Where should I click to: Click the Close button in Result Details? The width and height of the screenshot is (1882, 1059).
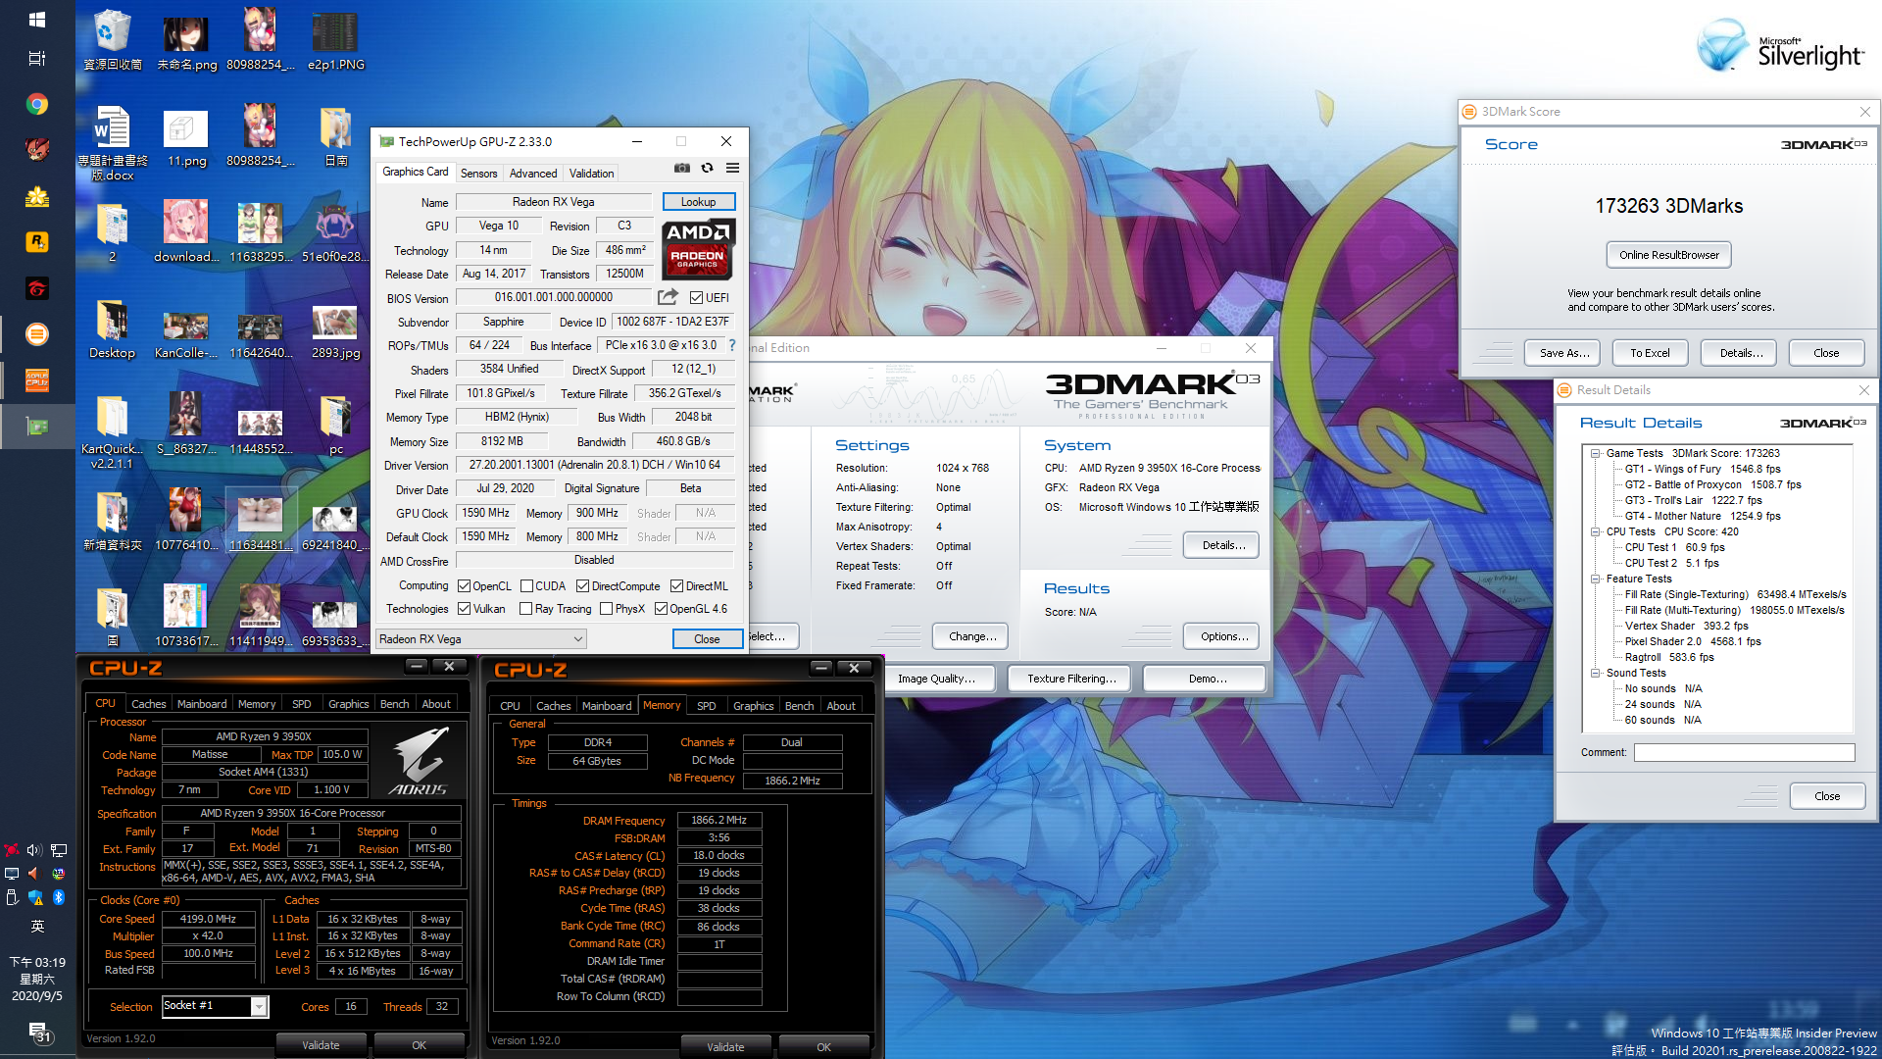click(x=1826, y=796)
